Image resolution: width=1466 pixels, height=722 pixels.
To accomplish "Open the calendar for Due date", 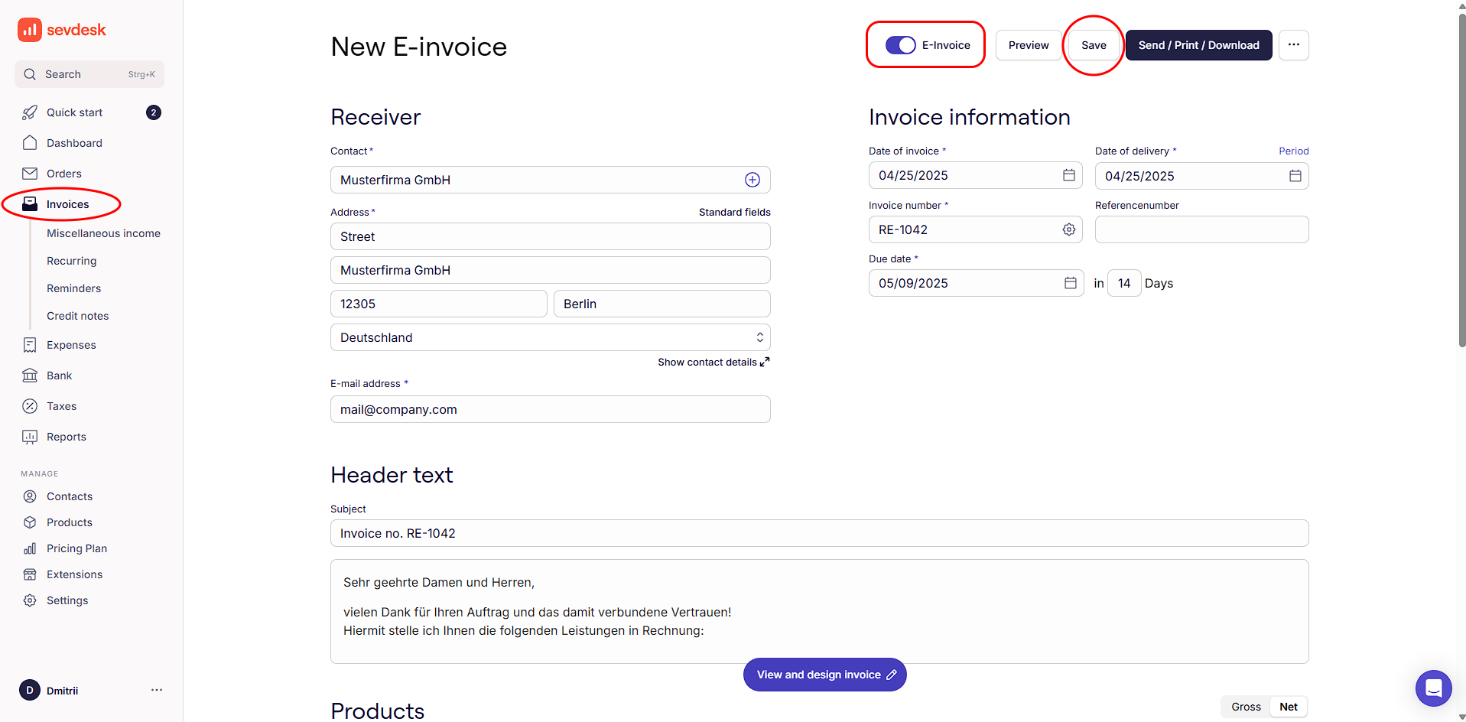I will pyautogui.click(x=1070, y=283).
